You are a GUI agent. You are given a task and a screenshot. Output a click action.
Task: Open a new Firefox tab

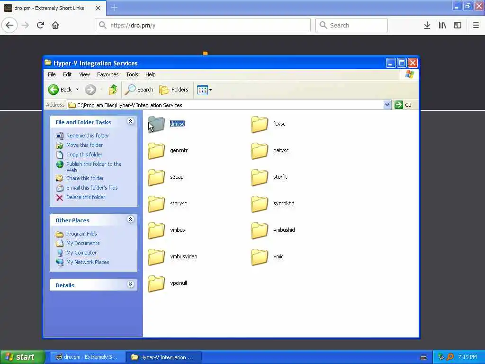tap(114, 8)
